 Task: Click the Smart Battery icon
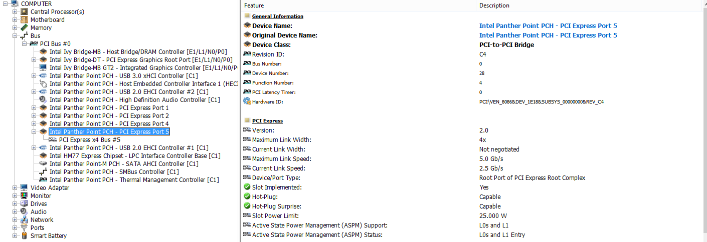tap(24, 235)
